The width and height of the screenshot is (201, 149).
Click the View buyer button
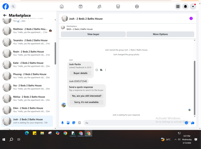pyautogui.click(x=93, y=34)
